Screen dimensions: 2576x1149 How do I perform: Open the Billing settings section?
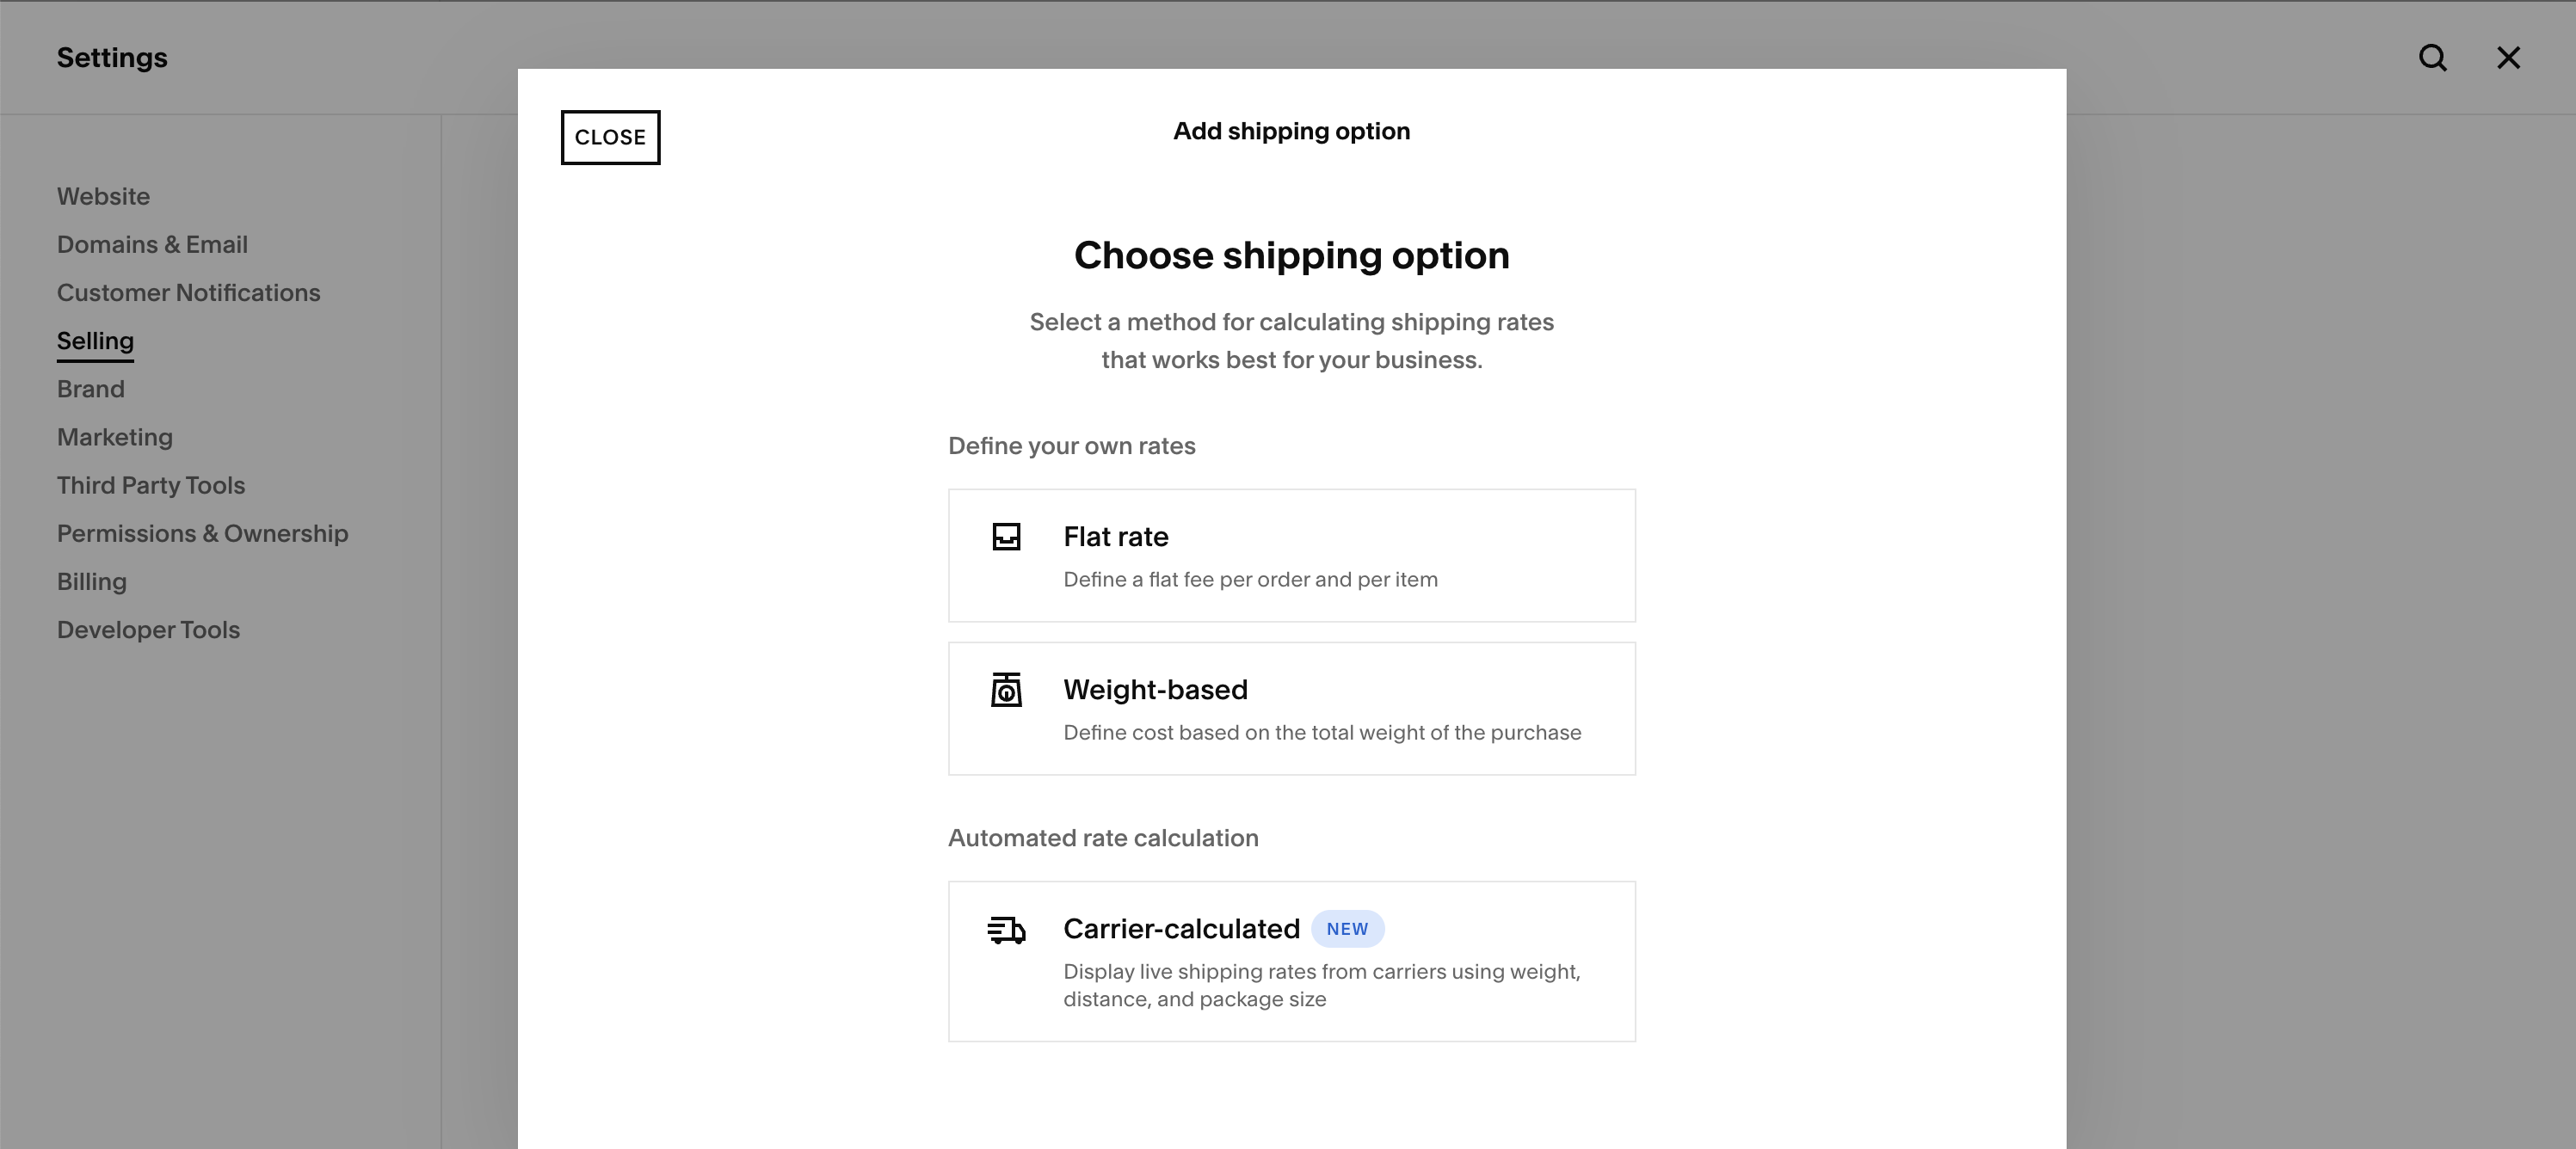tap(91, 582)
